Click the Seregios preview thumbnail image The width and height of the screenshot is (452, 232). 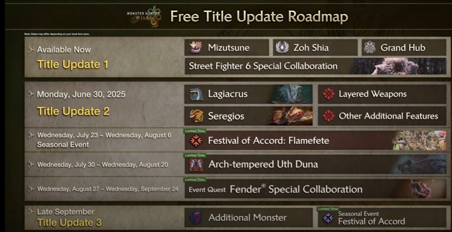pyautogui.click(x=290, y=116)
